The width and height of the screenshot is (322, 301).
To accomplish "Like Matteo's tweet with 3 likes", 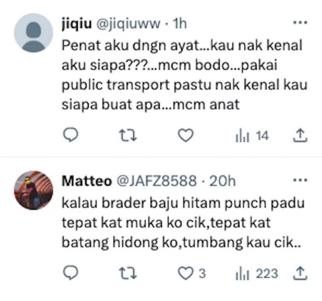I will tap(191, 273).
